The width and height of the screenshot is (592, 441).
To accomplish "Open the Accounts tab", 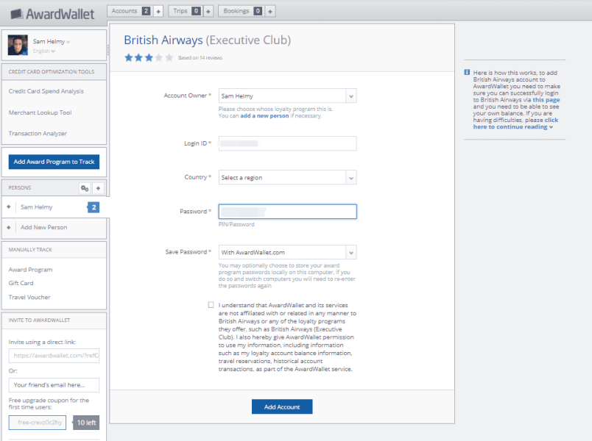I will [130, 11].
